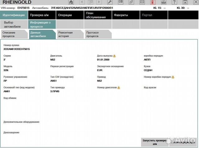Open the copy pages icon in toolbar
199x148 pixels.
90,2
